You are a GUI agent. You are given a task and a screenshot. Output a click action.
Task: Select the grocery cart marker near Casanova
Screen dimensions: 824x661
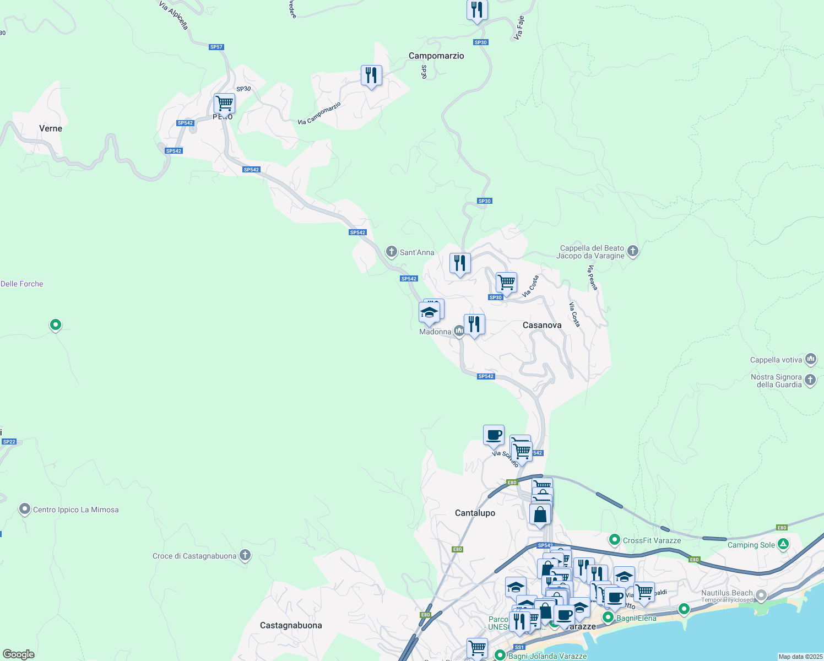(x=506, y=282)
